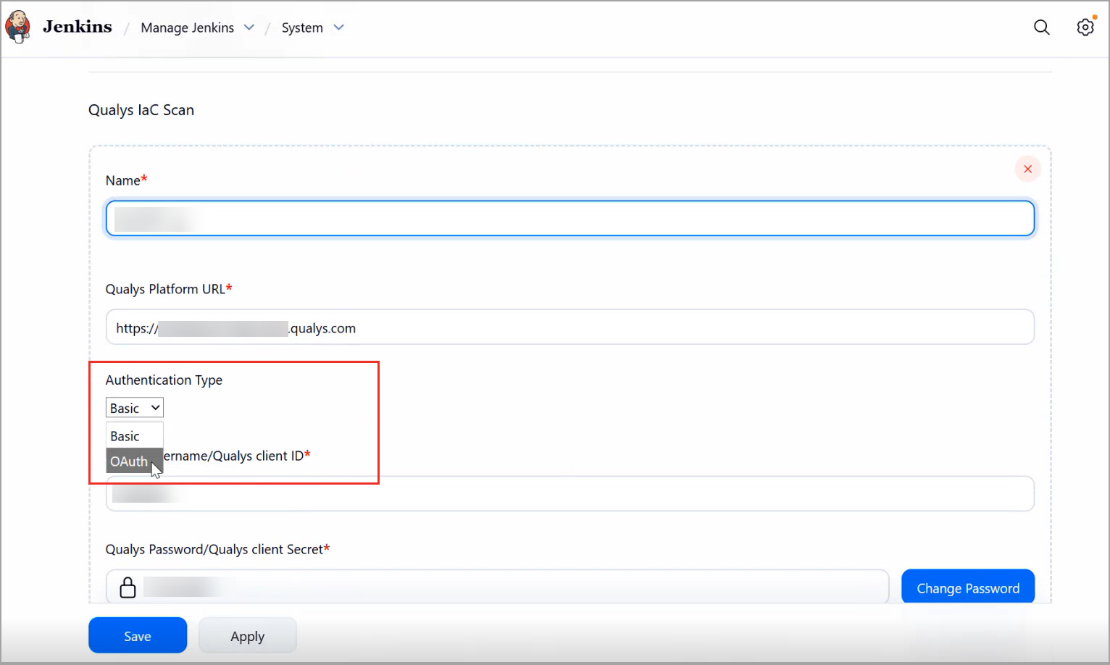Open the Authentication Type dropdown
The height and width of the screenshot is (665, 1110).
(135, 408)
